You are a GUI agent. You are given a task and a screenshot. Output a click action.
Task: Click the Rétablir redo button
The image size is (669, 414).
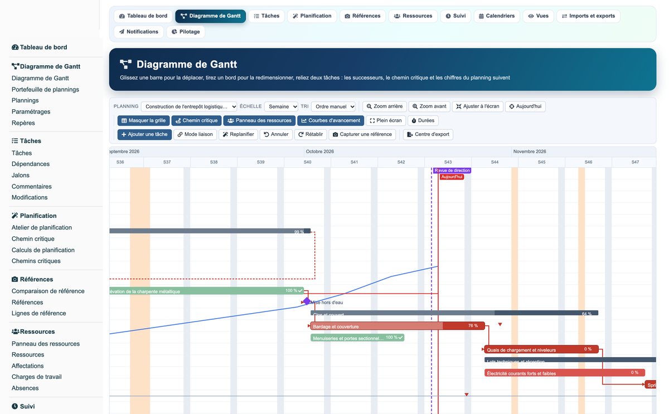click(x=311, y=134)
